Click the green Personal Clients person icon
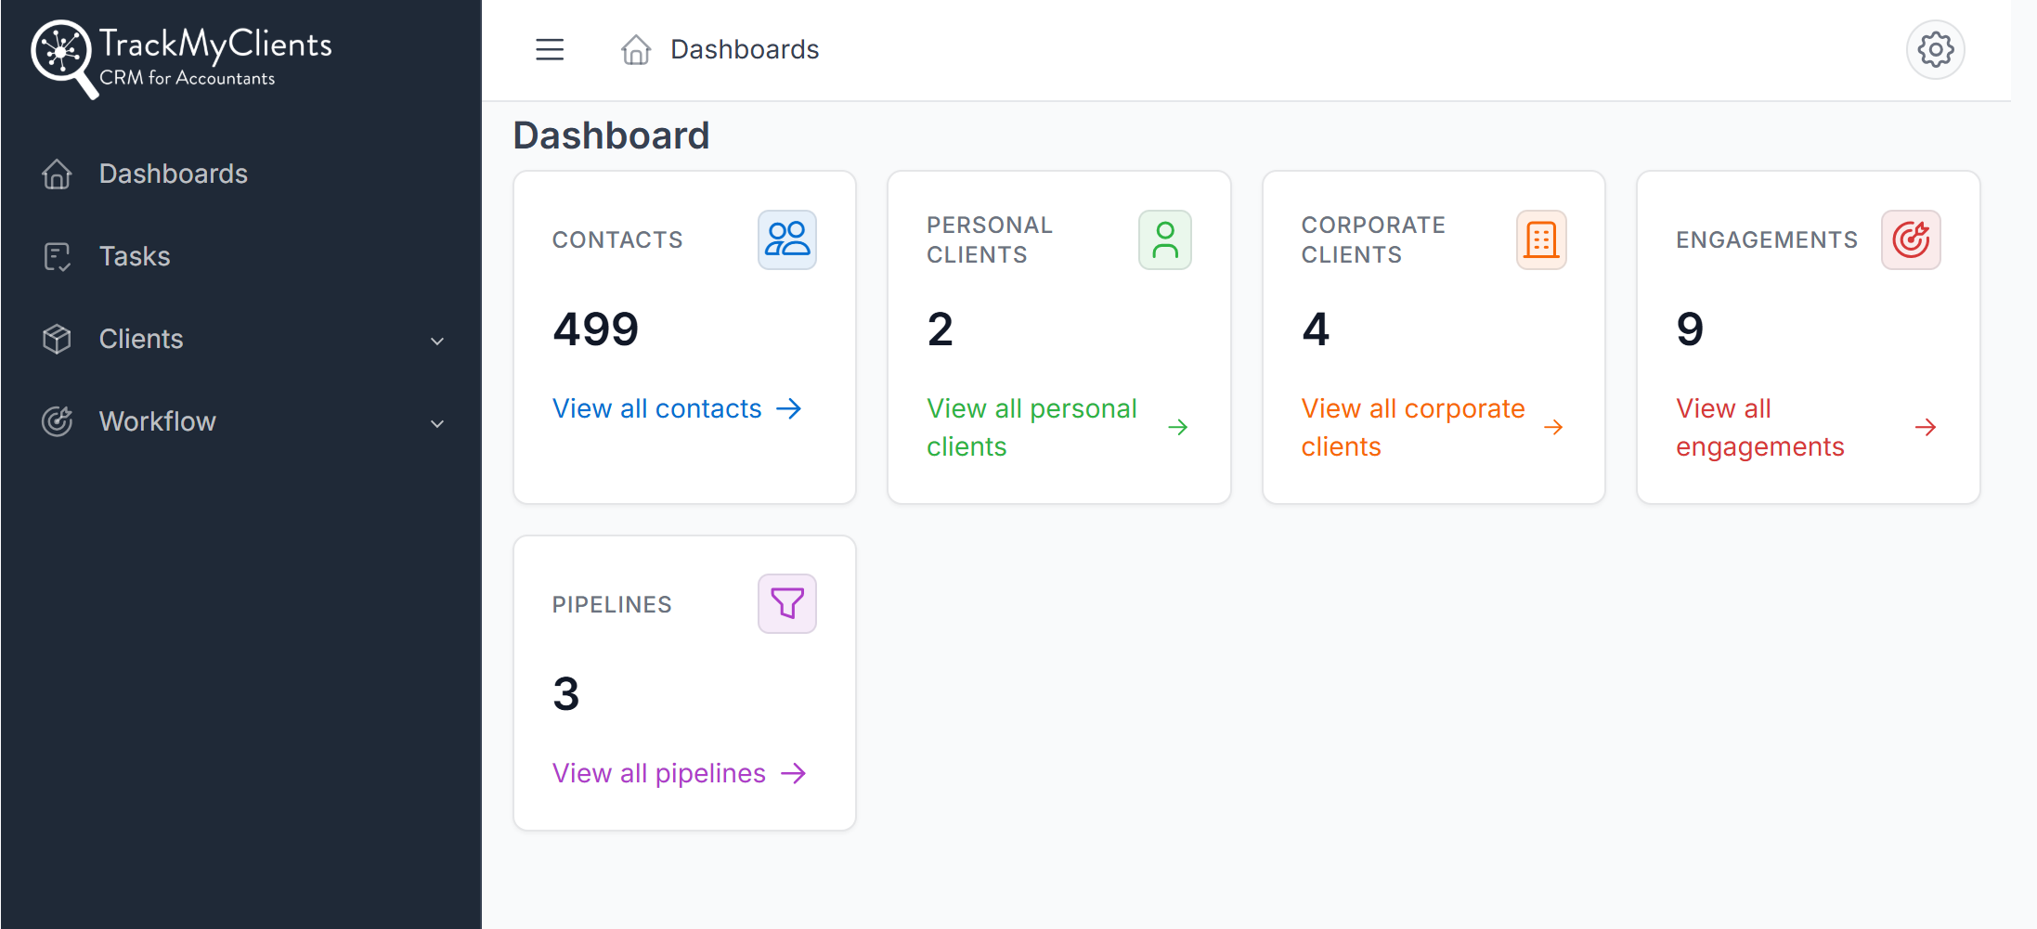 coord(1165,239)
